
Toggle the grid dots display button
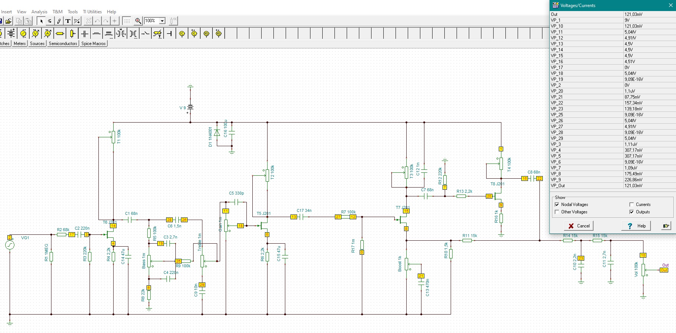coord(127,21)
